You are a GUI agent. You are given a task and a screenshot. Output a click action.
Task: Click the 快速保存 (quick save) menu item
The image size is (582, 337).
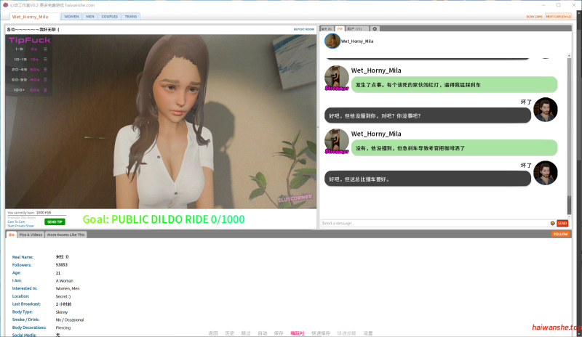click(x=321, y=333)
